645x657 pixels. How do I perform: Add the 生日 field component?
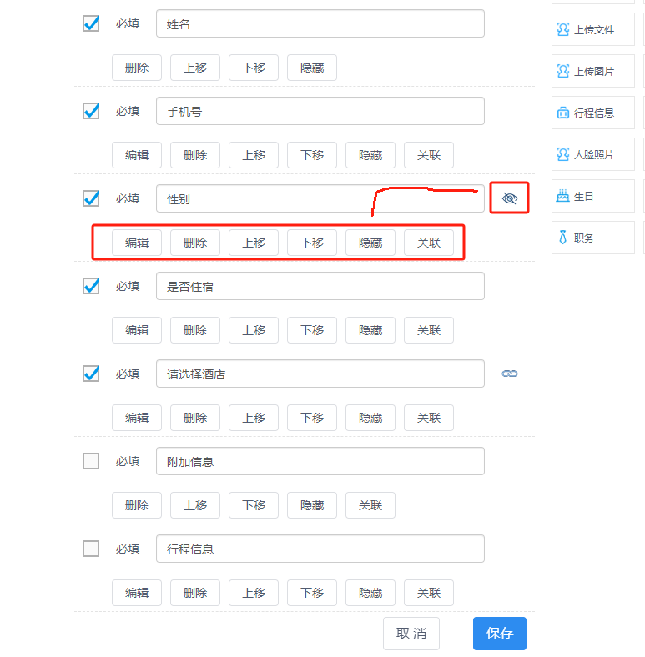click(x=593, y=196)
